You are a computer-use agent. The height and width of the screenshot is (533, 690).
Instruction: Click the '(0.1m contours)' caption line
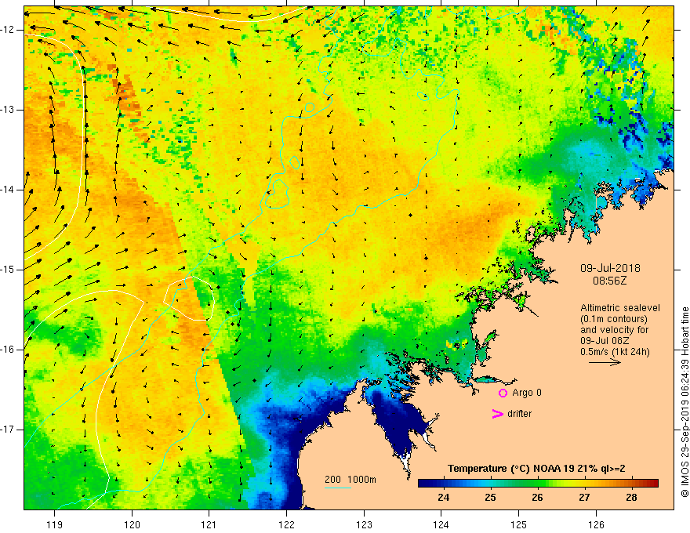click(614, 319)
